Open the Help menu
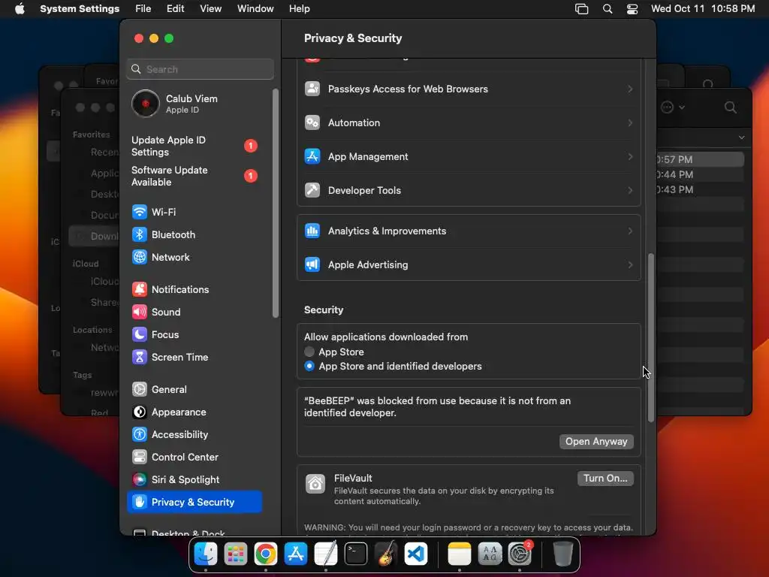 click(299, 9)
